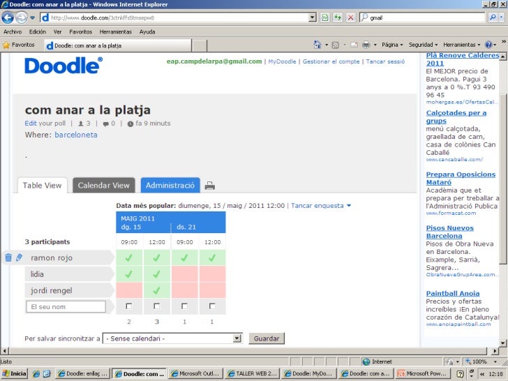The height and width of the screenshot is (381, 508).
Task: Open Microsoft Outlook from the taskbar
Action: tap(196, 373)
